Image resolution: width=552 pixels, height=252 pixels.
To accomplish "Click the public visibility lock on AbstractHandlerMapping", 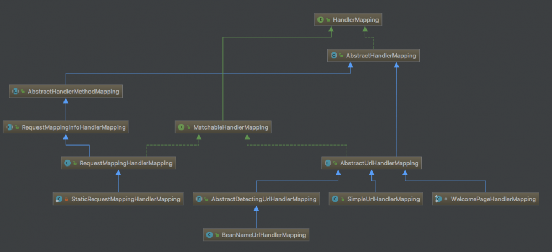I will point(341,56).
